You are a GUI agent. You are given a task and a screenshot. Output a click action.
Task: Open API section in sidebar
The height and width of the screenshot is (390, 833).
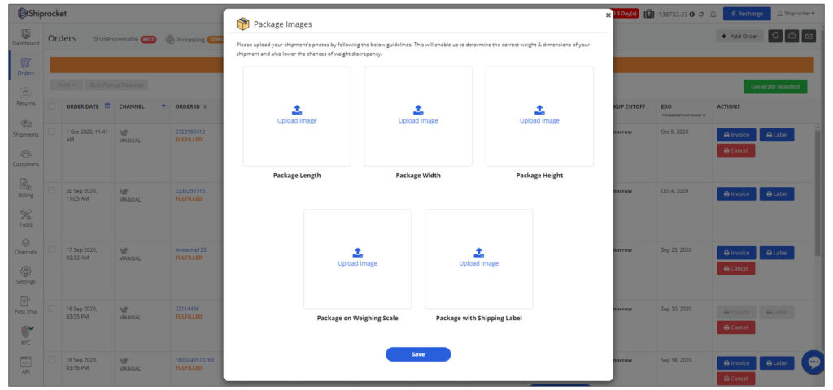click(x=25, y=365)
